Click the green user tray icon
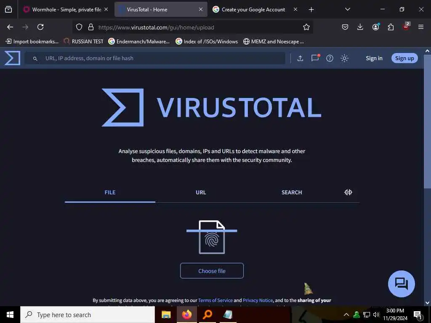431x323 pixels. [357, 315]
